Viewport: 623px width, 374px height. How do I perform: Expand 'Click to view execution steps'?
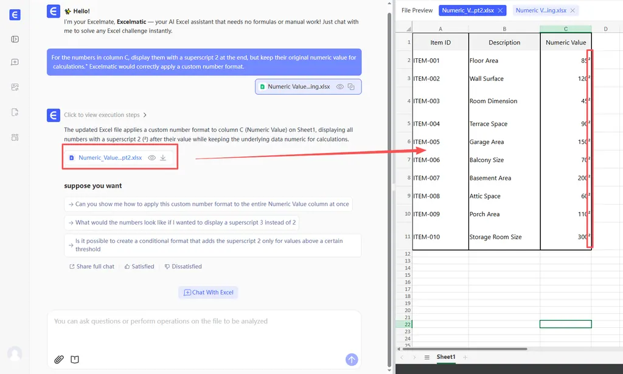(x=105, y=115)
